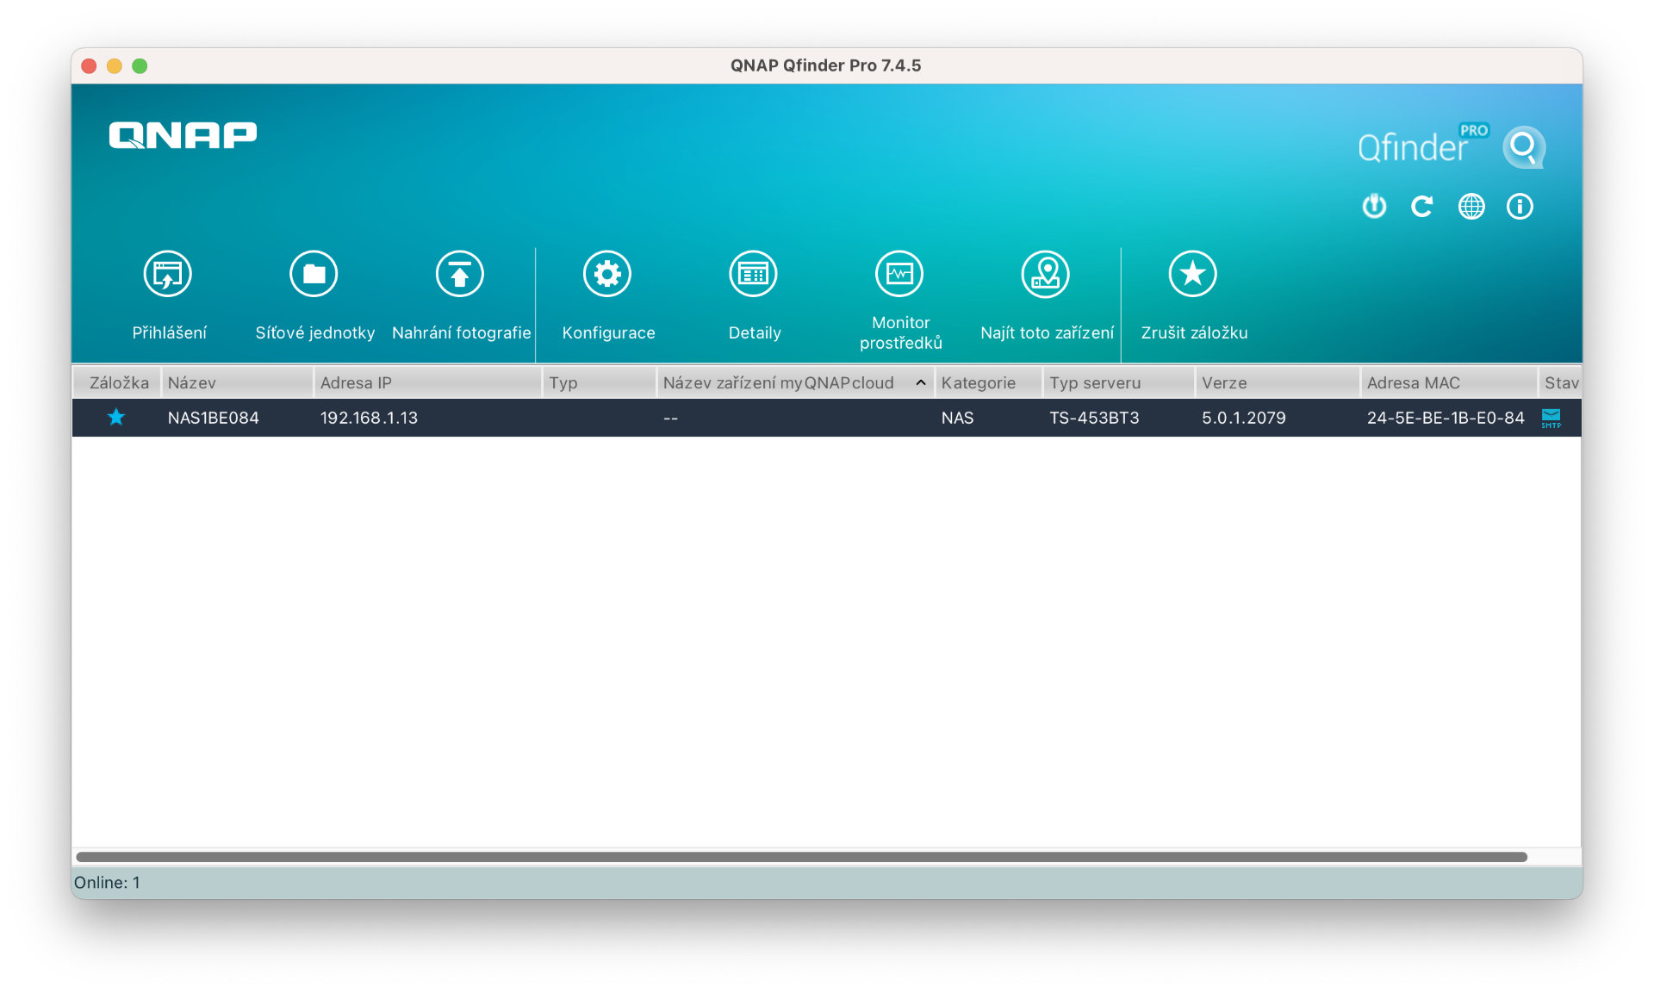Show device Detaily
The image size is (1654, 993).
point(754,274)
